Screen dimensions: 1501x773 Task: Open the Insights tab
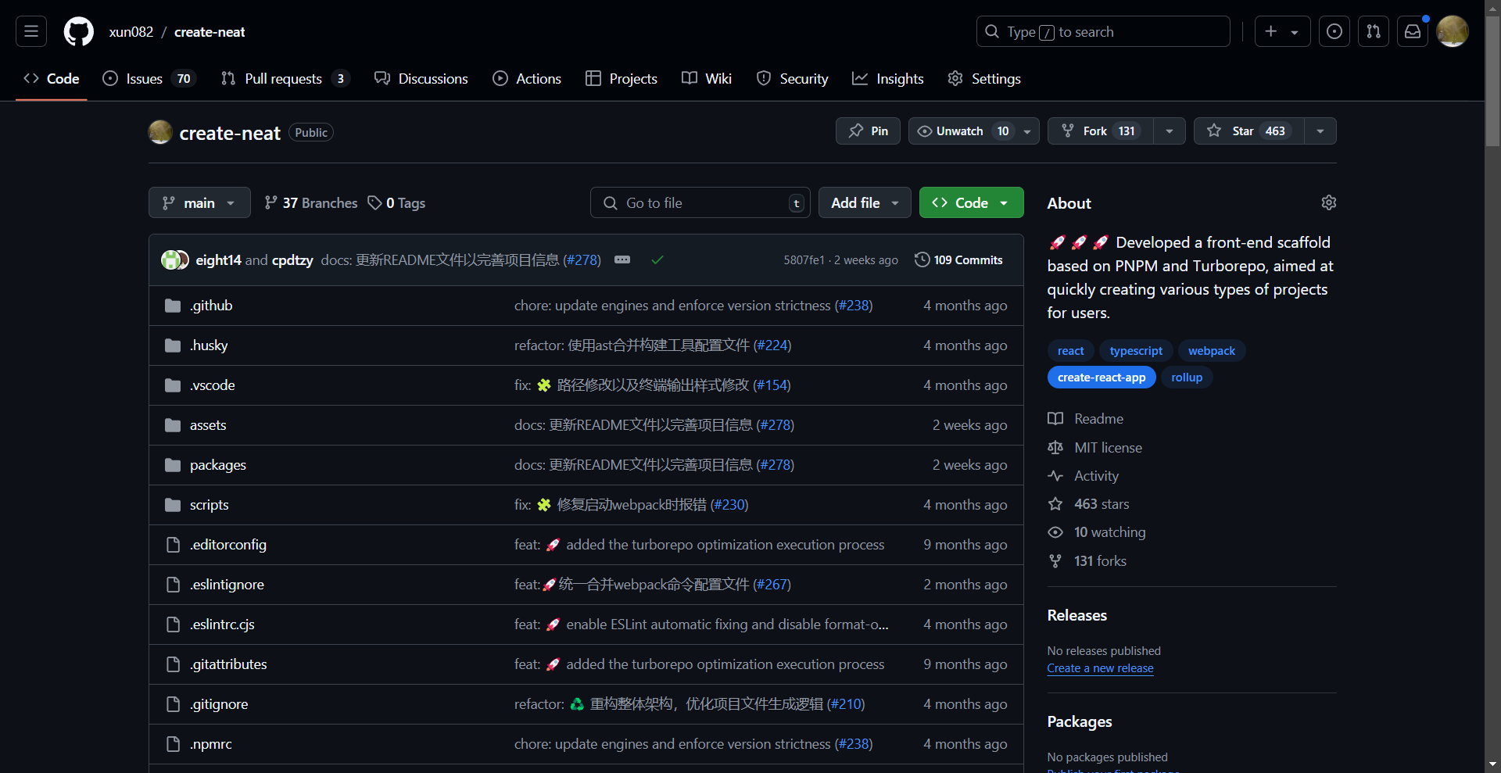888,78
